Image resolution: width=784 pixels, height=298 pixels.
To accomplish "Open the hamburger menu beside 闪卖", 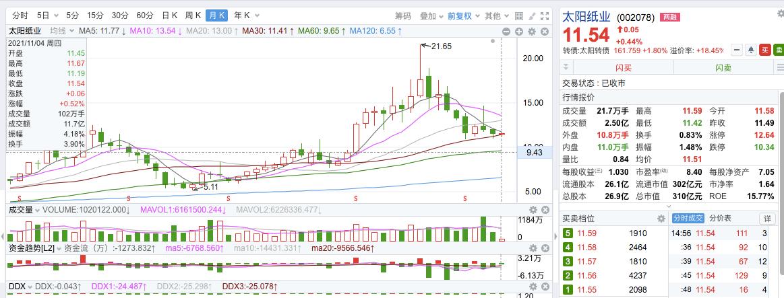I will (x=779, y=67).
